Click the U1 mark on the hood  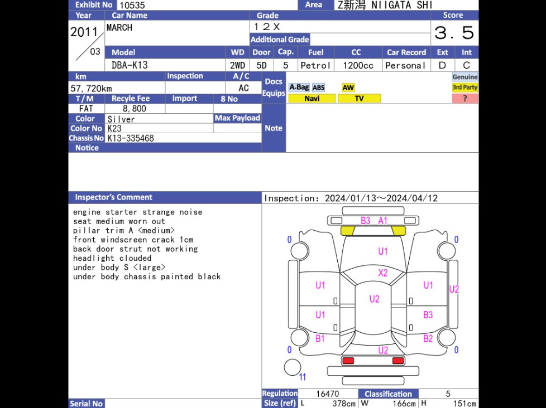pos(382,251)
